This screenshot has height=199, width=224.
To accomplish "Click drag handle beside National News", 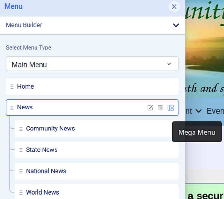I will pos(21,171).
